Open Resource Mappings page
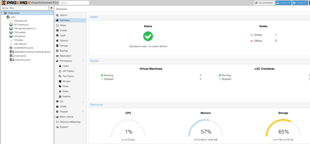 click(x=70, y=122)
